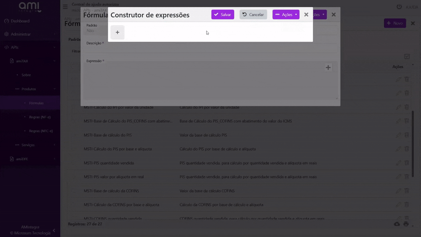The height and width of the screenshot is (237, 421).
Task: Open Dashboard from sidebar
Action: click(20, 21)
